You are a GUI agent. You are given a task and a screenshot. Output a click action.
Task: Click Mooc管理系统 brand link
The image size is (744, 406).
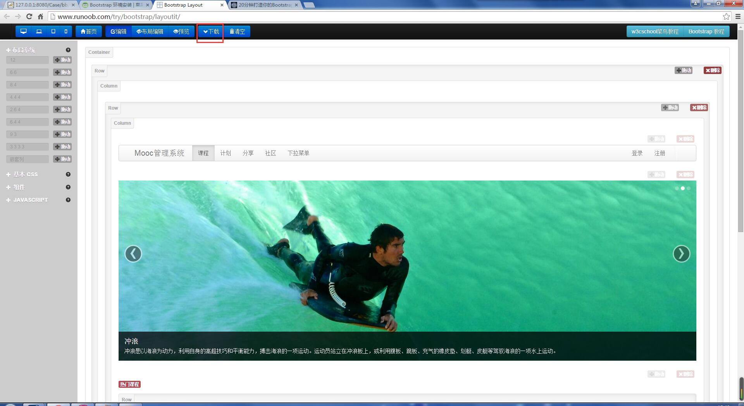pyautogui.click(x=159, y=153)
